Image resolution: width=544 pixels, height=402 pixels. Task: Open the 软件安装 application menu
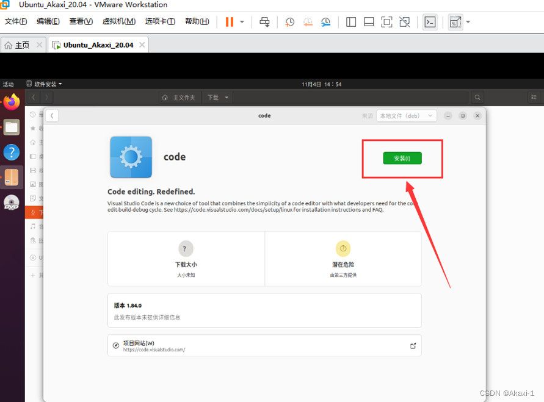44,84
